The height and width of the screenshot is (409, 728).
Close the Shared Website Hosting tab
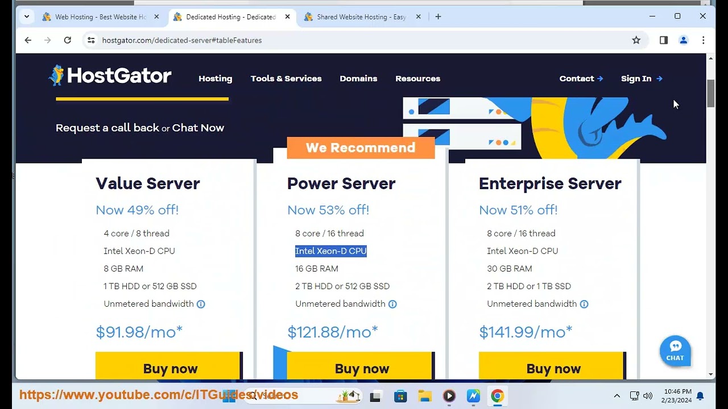[x=418, y=16]
